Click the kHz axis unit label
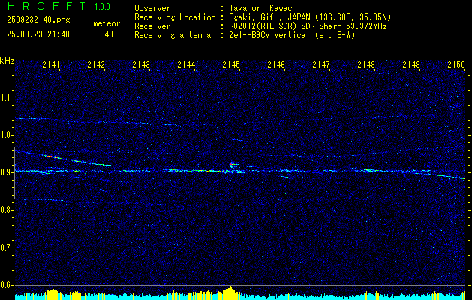This screenshot has height=300, width=472. point(7,61)
